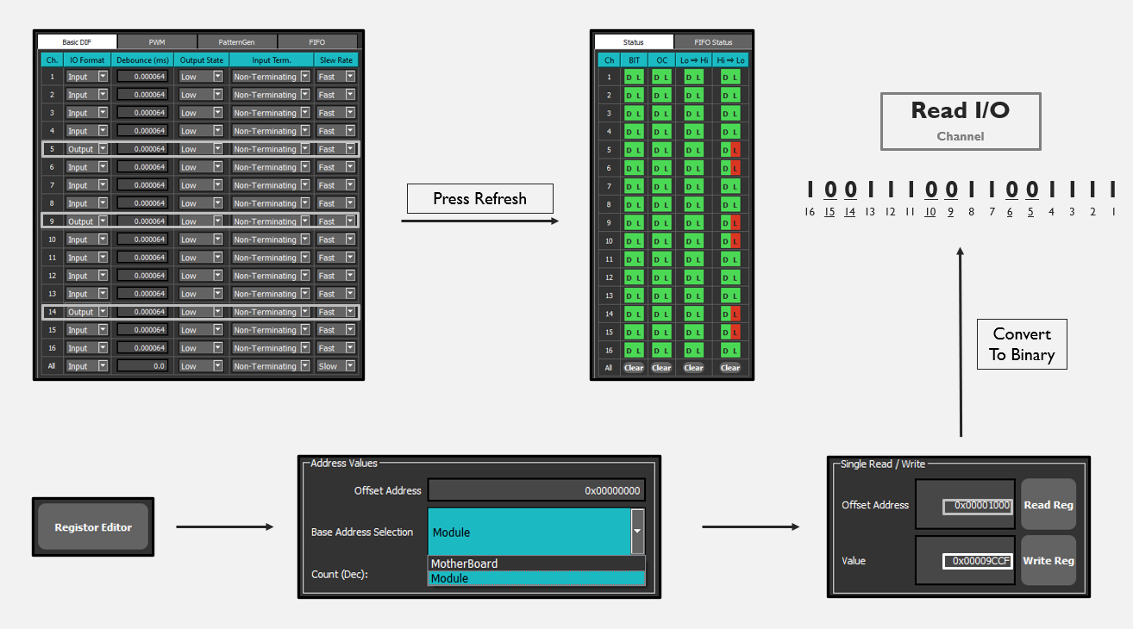Expand the Base Address Selection dropdown arrow
1133x629 pixels.
(637, 532)
